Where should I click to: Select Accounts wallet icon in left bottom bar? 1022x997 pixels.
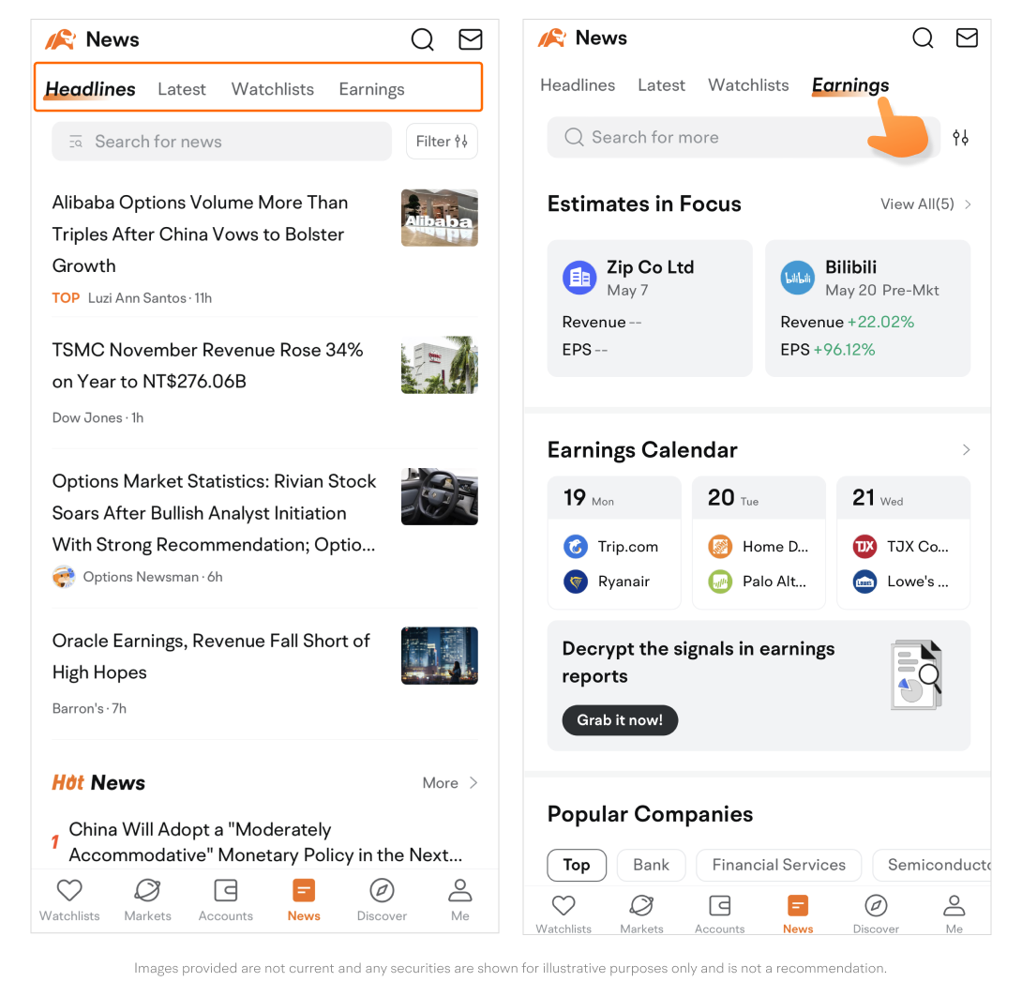click(225, 891)
